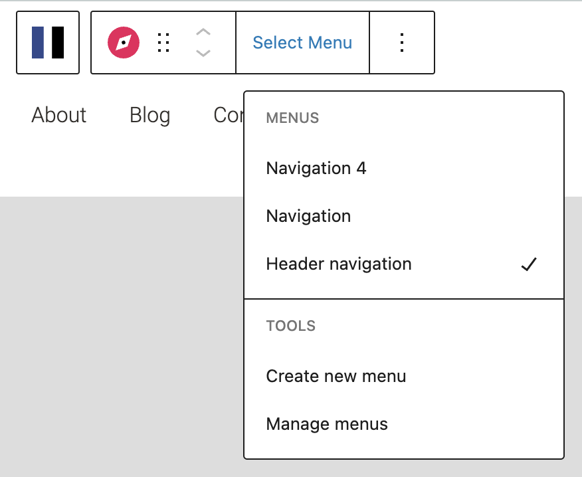This screenshot has width=582, height=477.
Task: Pick the menu named Navigation
Action: click(x=308, y=216)
